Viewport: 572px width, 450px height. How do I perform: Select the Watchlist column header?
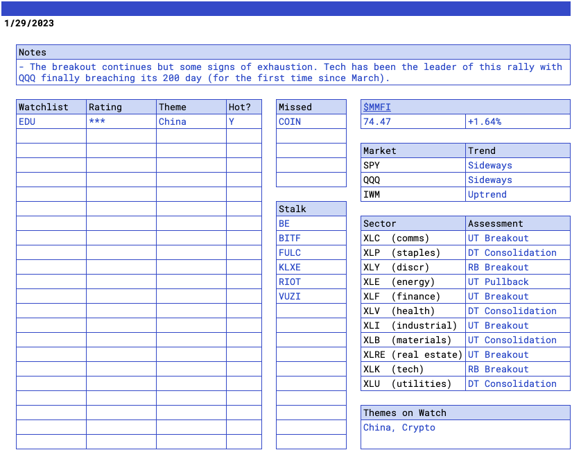click(x=51, y=107)
